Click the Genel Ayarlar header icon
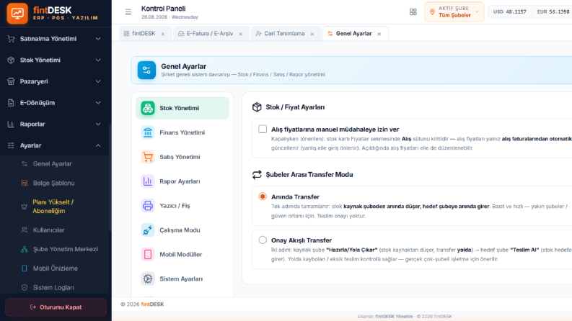 pos(146,70)
